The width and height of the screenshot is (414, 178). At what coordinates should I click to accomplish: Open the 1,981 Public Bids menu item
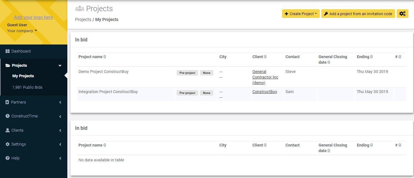pyautogui.click(x=27, y=87)
